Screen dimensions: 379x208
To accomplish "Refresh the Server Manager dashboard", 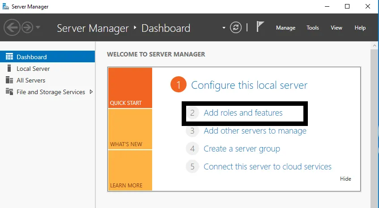I will tap(236, 27).
